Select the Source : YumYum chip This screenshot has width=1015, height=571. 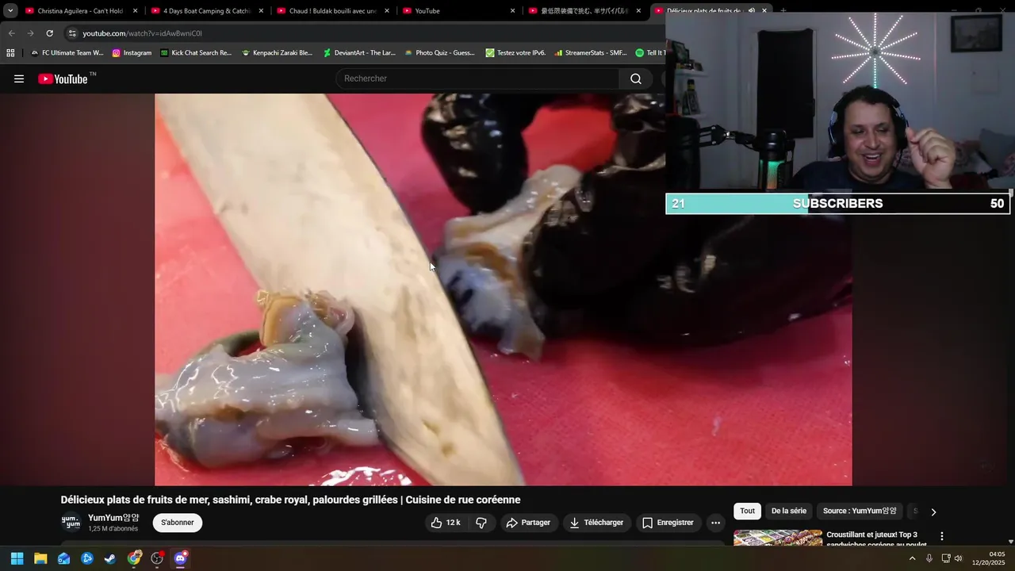tap(860, 512)
